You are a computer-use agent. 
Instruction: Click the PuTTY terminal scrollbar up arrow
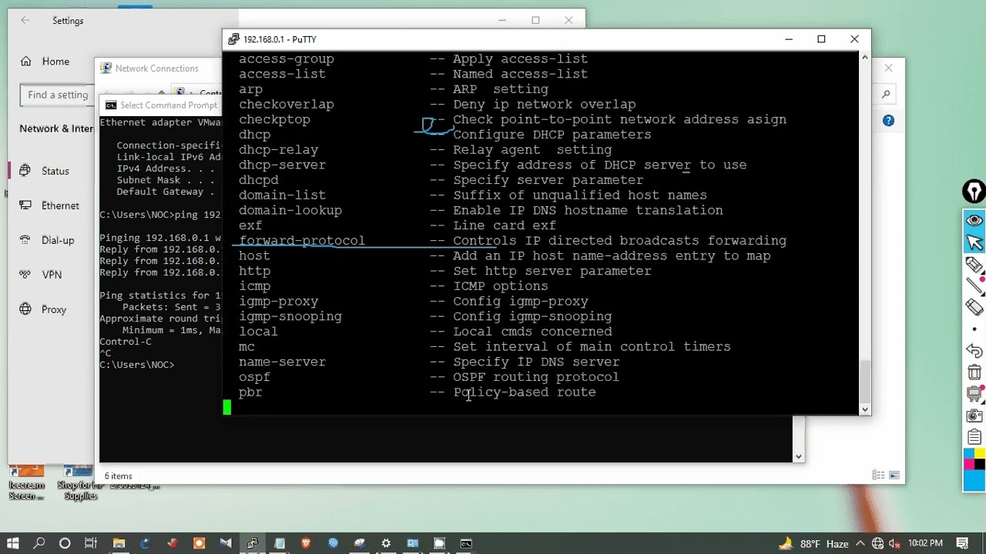tap(865, 56)
